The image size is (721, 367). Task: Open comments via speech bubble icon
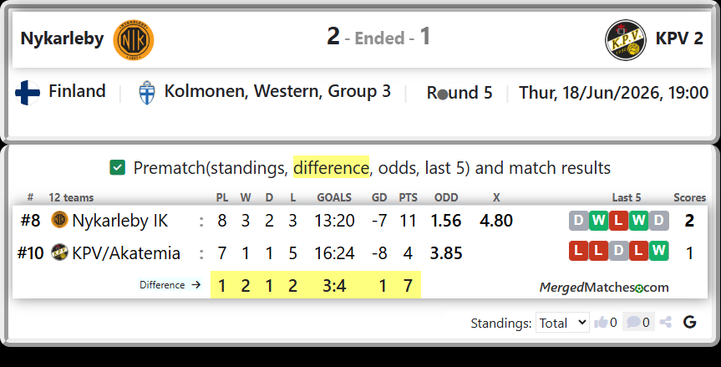633,322
